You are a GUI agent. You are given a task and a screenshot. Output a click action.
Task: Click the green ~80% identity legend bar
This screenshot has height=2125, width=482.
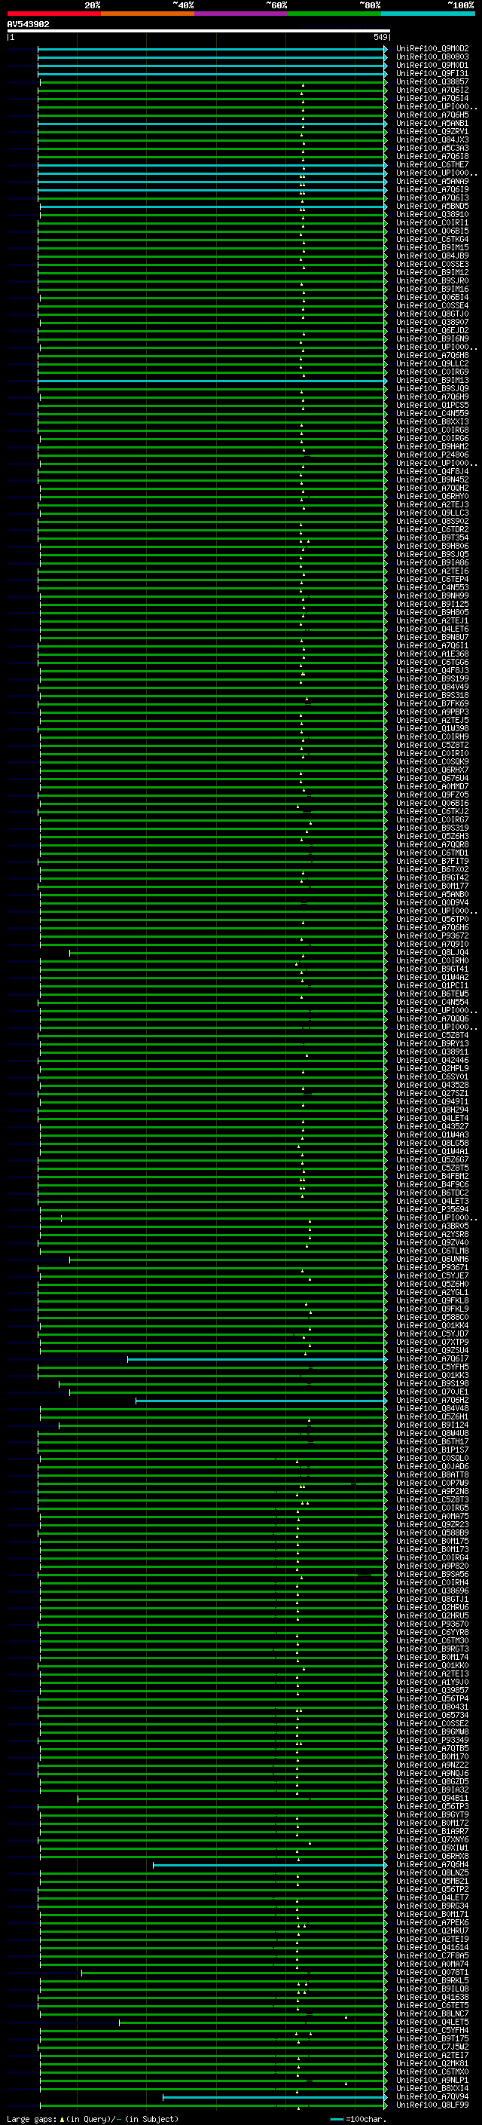pos(334,14)
